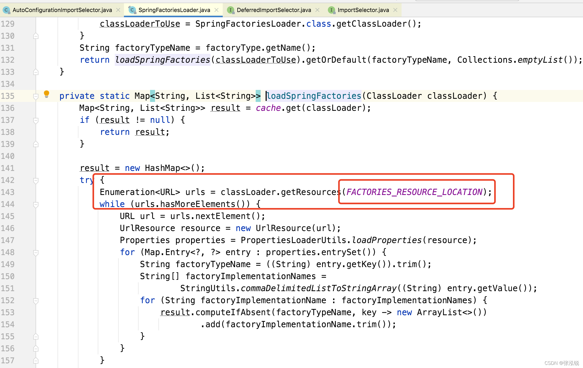Click loadSpringFactories call on line 132
583x368 pixels.
point(163,60)
